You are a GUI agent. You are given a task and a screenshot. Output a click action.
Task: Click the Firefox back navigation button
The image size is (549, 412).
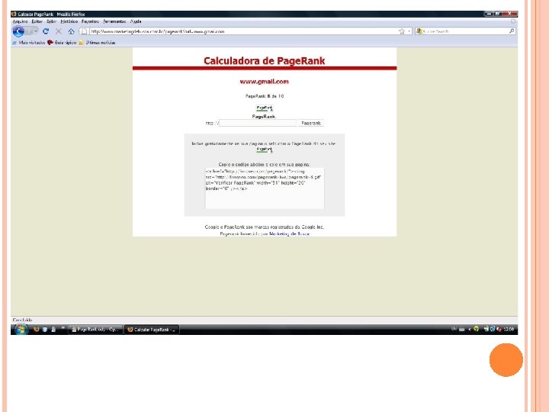tap(18, 31)
